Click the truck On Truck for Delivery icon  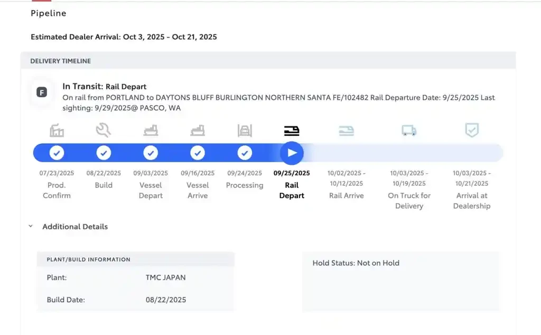[x=409, y=131]
